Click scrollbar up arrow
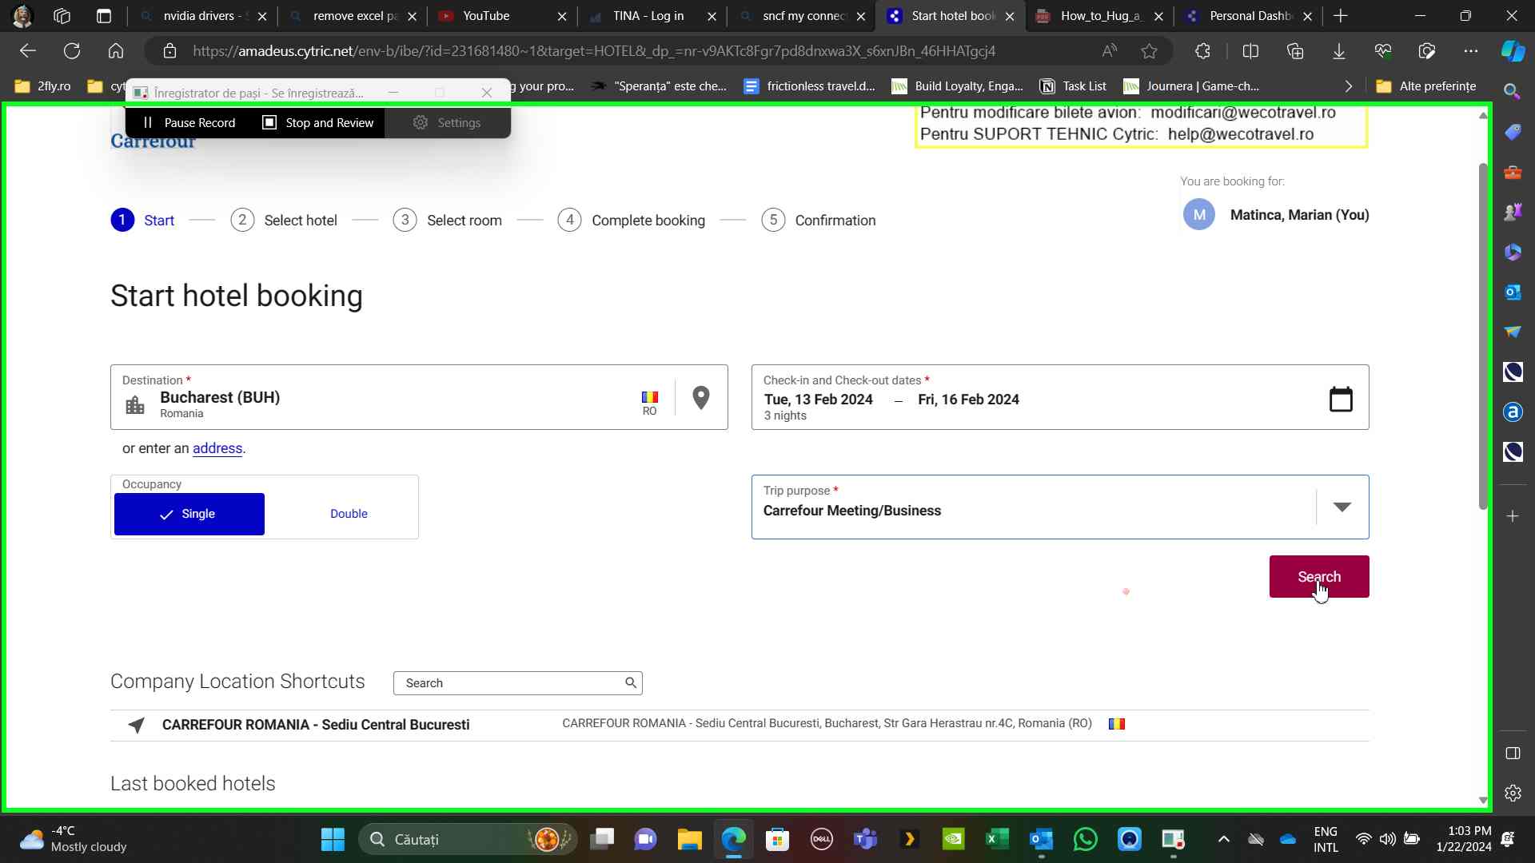1535x863 pixels. coord(1483,115)
